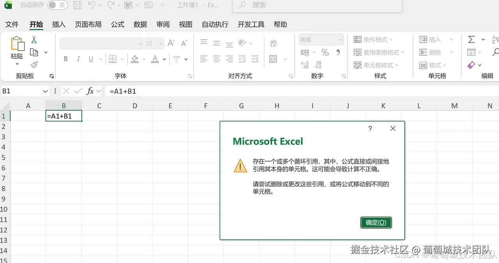
Task: Click the Orientation text angle icon
Action: (x=242, y=43)
